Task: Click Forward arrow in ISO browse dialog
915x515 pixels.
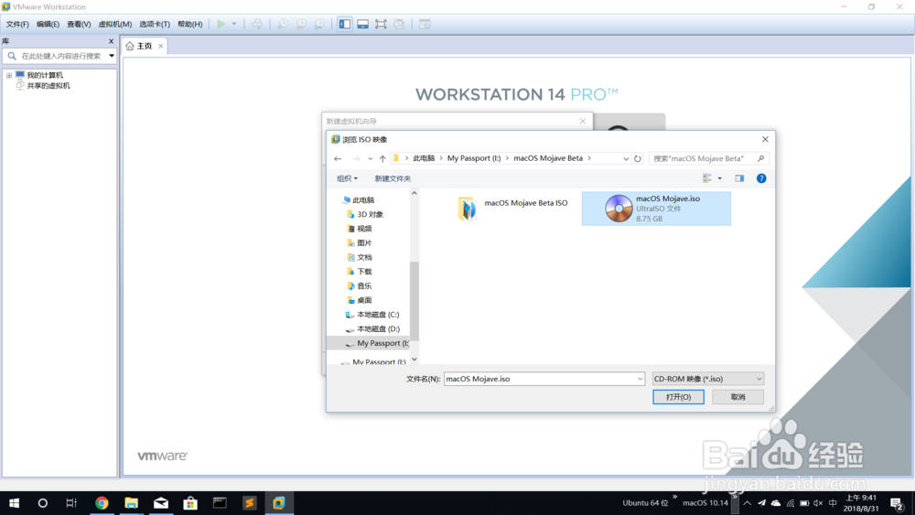Action: click(x=355, y=158)
